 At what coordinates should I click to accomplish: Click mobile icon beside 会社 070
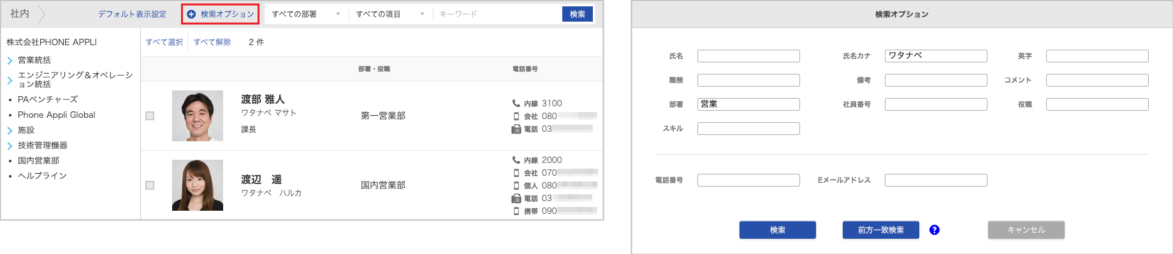(516, 173)
